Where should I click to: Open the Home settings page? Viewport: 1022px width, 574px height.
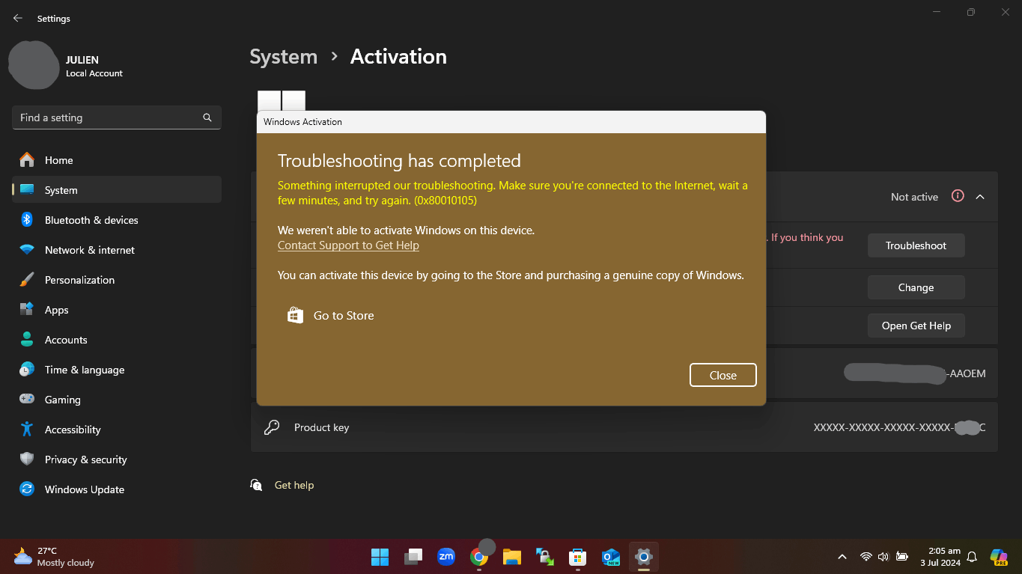pyautogui.click(x=117, y=160)
